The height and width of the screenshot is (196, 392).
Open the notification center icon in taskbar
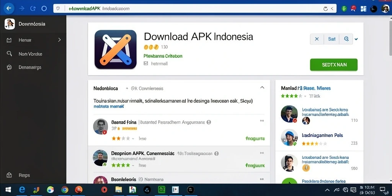pyautogui.click(x=382, y=189)
